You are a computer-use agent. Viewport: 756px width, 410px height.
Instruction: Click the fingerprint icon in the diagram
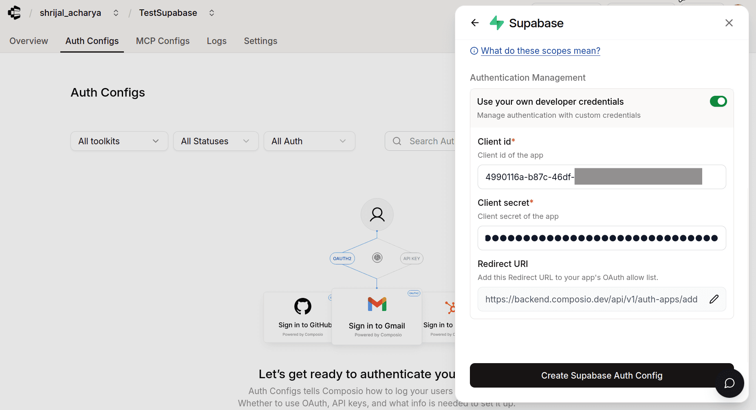pyautogui.click(x=377, y=258)
